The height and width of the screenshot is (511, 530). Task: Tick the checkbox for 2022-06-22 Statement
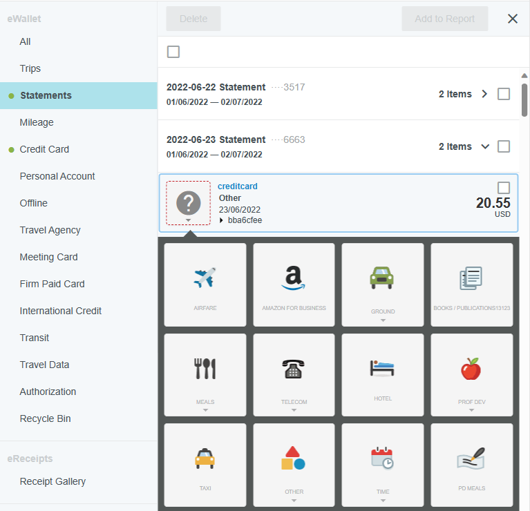pyautogui.click(x=504, y=94)
